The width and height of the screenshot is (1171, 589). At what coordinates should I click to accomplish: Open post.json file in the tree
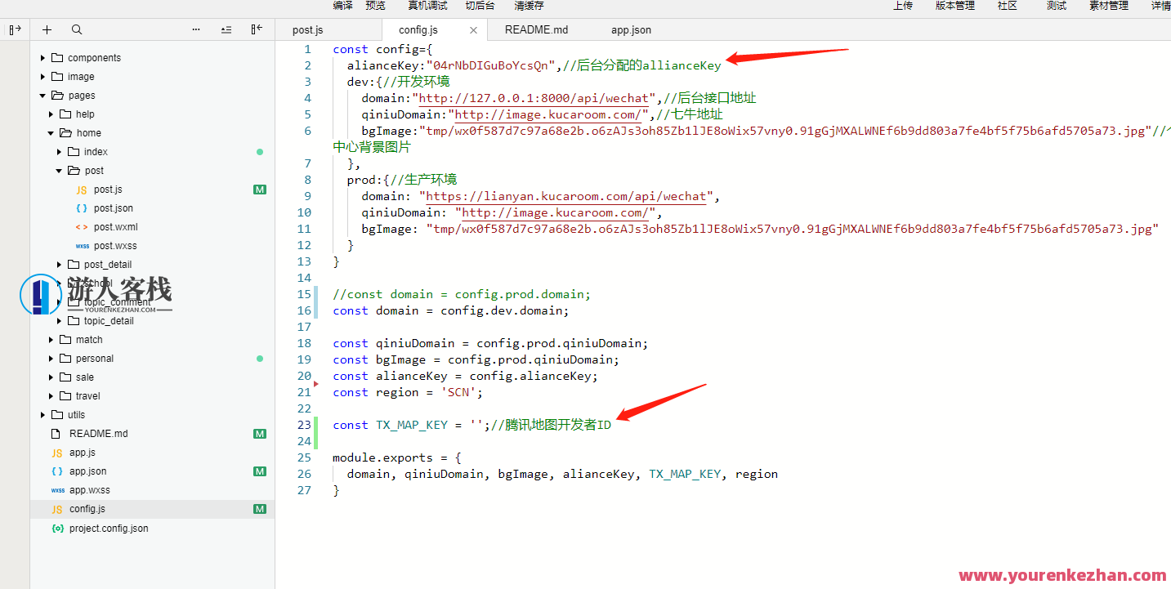coord(113,208)
